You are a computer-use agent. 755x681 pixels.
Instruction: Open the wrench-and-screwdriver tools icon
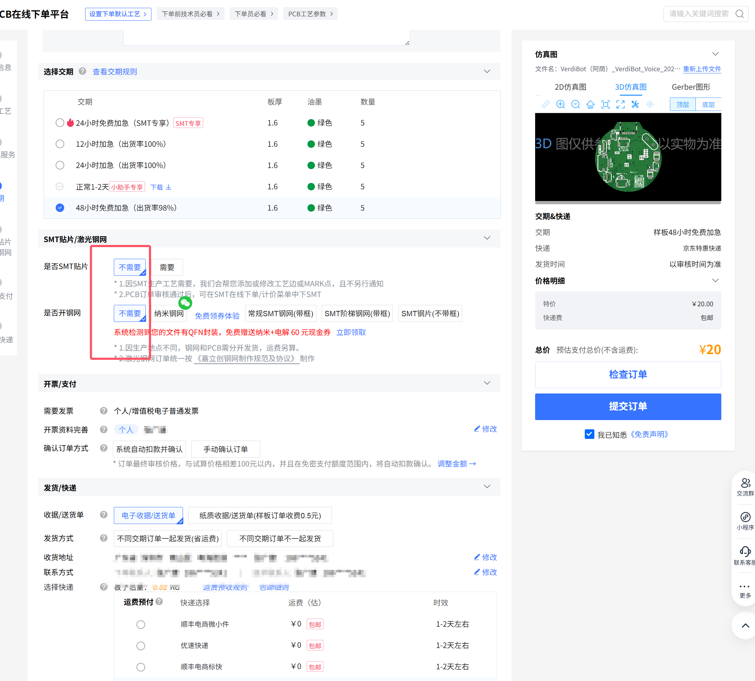(635, 104)
